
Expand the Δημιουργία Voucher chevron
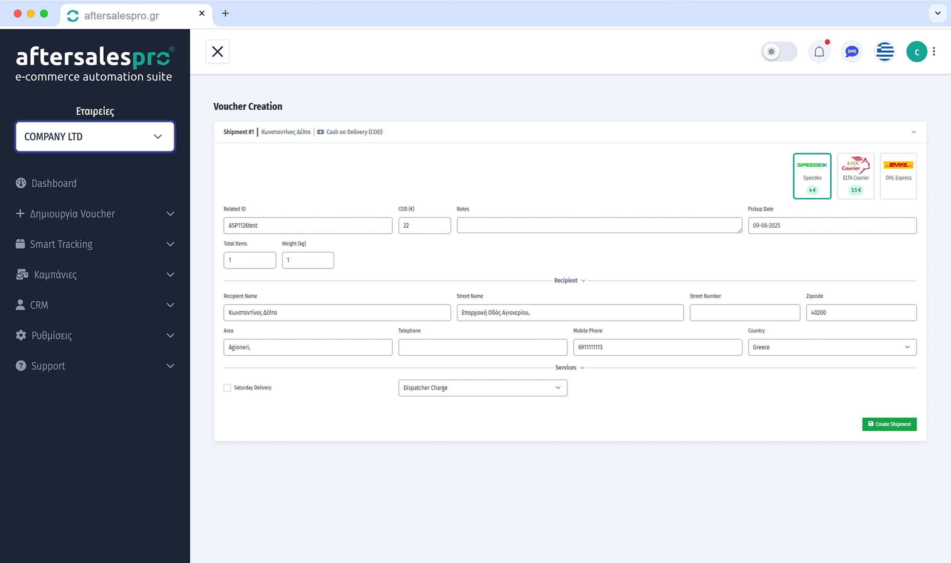tap(170, 214)
